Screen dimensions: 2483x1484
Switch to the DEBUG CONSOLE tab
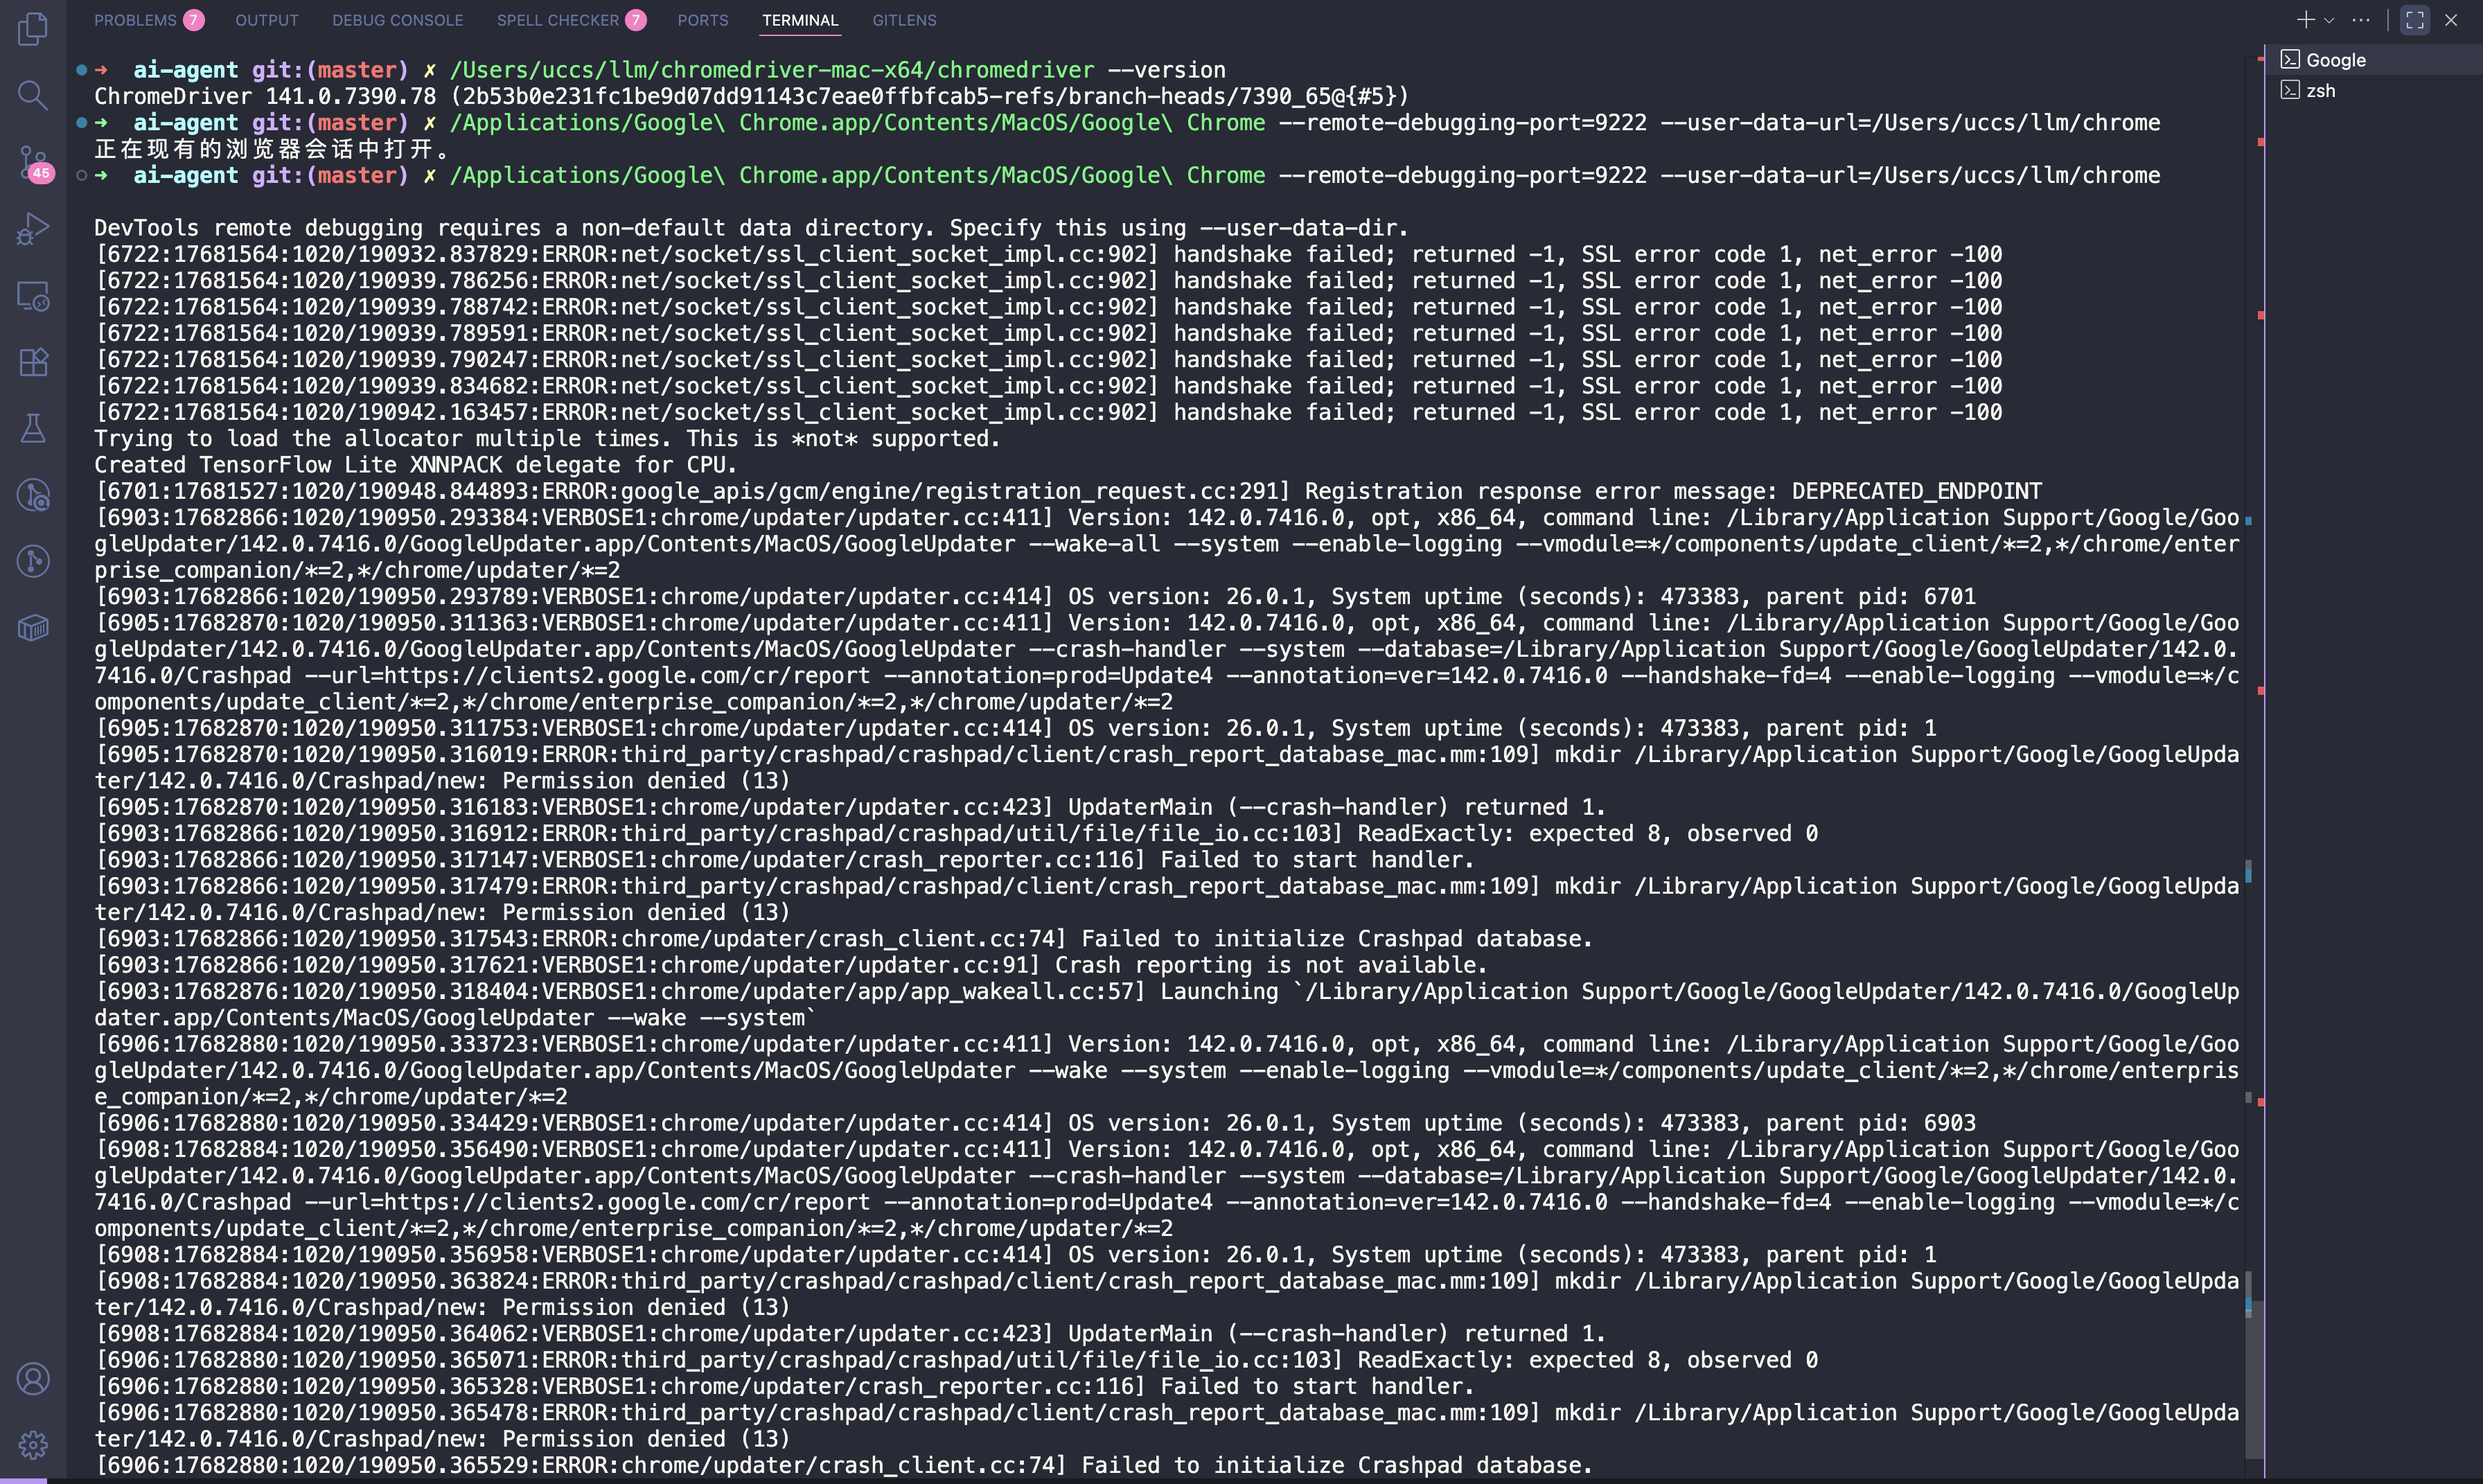(397, 20)
